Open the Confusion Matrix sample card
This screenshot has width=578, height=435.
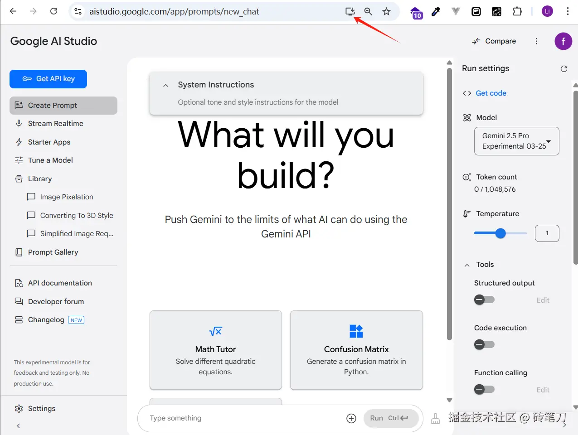click(x=356, y=350)
